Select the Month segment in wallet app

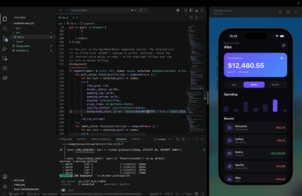[275, 85]
